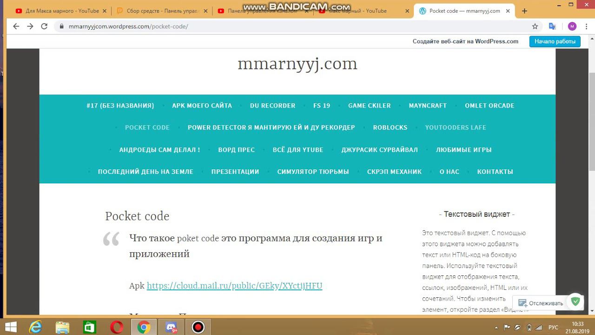Viewport: 595px width, 335px height.
Task: Open Discord from the taskbar
Action: 171,327
